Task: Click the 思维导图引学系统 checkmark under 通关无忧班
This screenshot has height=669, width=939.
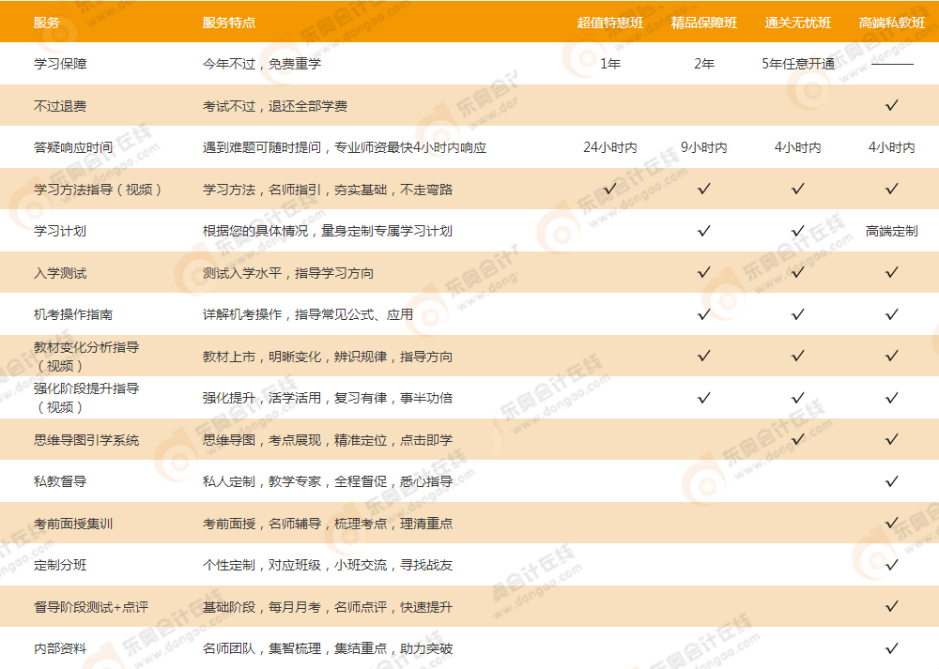Action: (797, 439)
